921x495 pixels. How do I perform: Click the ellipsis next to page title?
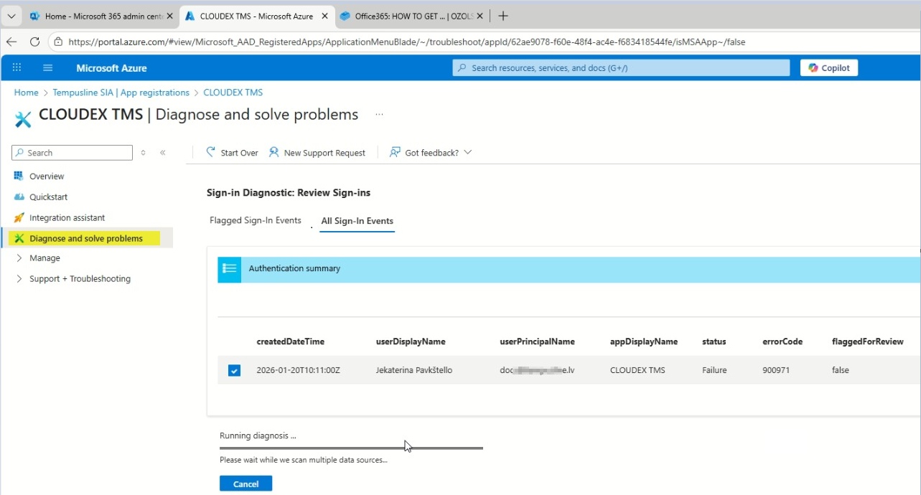click(x=379, y=115)
